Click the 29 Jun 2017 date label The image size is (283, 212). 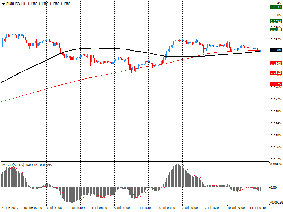pos(10,208)
